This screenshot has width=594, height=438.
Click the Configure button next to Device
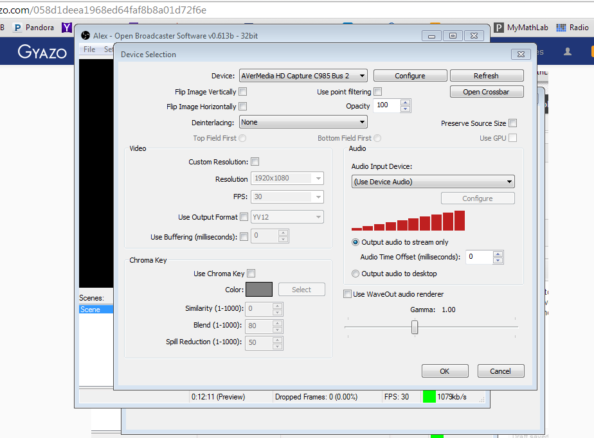click(410, 76)
